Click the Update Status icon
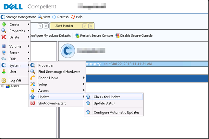 88,103
